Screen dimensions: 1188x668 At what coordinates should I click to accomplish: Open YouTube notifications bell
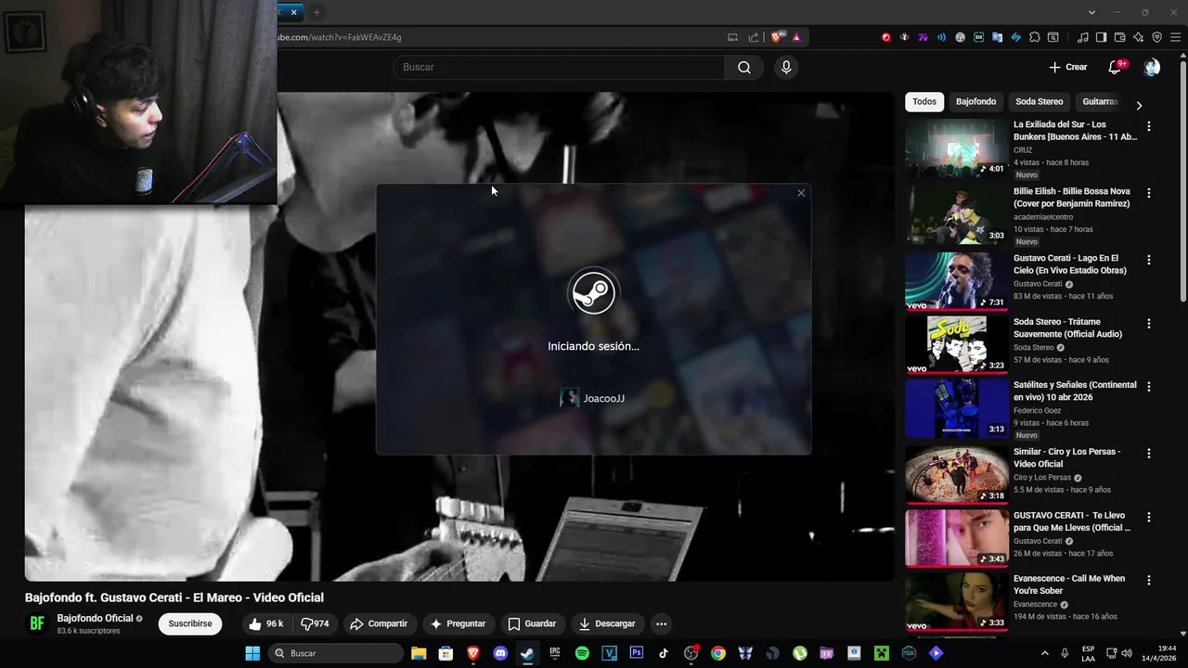(1115, 67)
